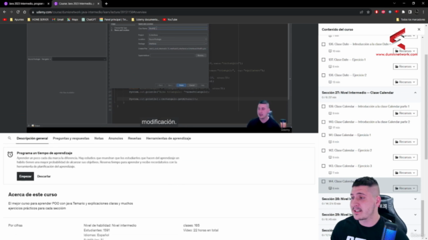
Task: Open Recursos dropdown for lecture 143
Action: coord(405,173)
